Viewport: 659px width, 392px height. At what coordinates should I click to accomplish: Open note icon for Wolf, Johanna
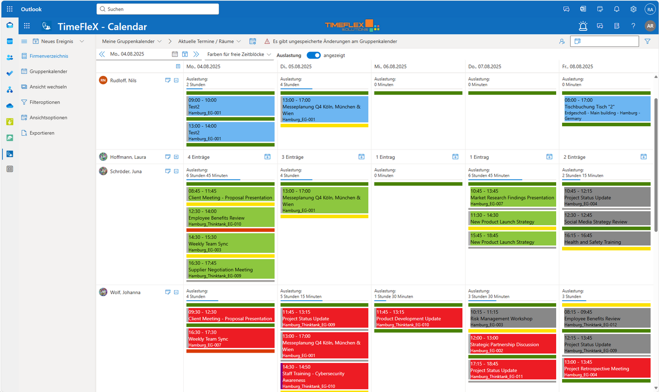coord(168,292)
